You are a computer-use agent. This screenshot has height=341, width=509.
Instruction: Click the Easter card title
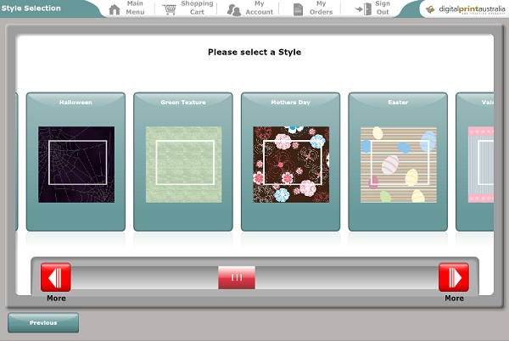click(398, 102)
